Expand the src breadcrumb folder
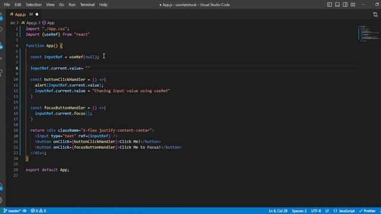The image size is (381, 214). click(13, 23)
